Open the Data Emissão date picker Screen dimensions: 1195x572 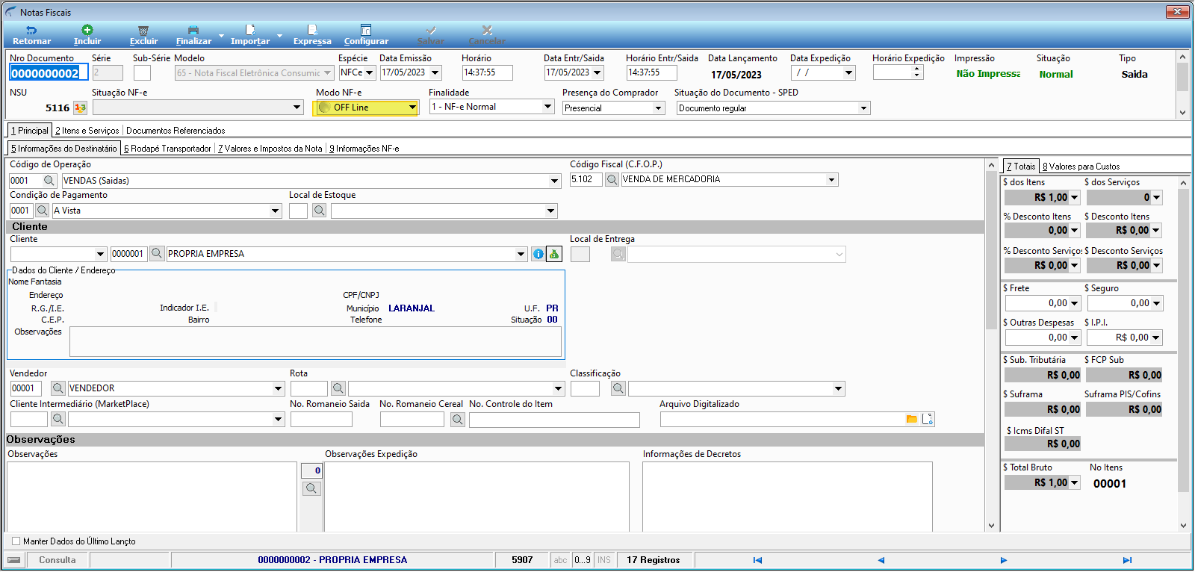(x=435, y=73)
